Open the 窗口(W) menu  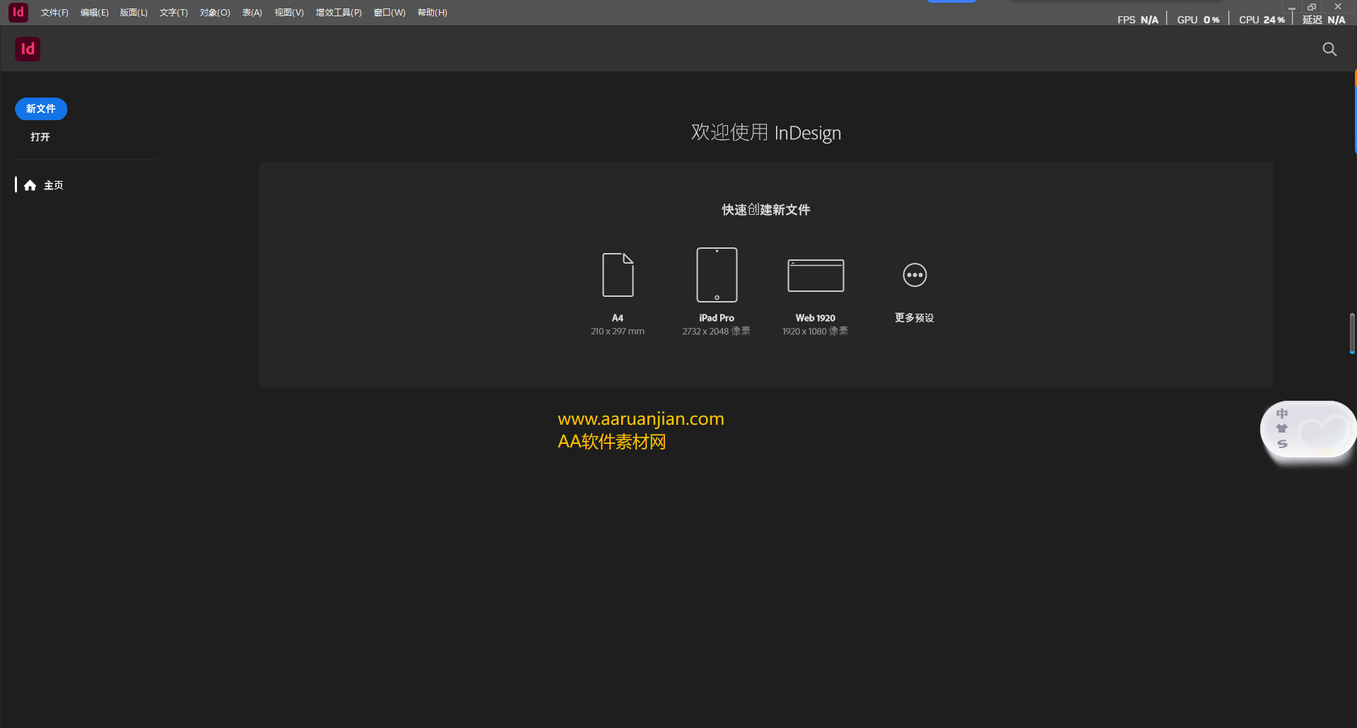click(x=389, y=12)
